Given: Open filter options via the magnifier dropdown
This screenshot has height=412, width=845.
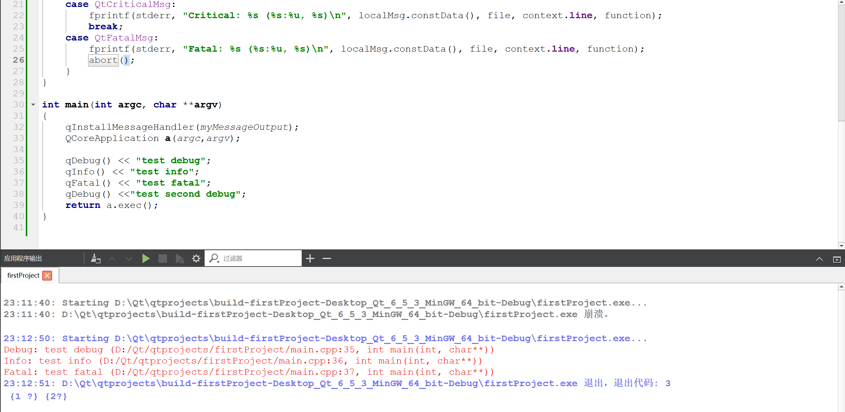Looking at the screenshot, I should [214, 259].
